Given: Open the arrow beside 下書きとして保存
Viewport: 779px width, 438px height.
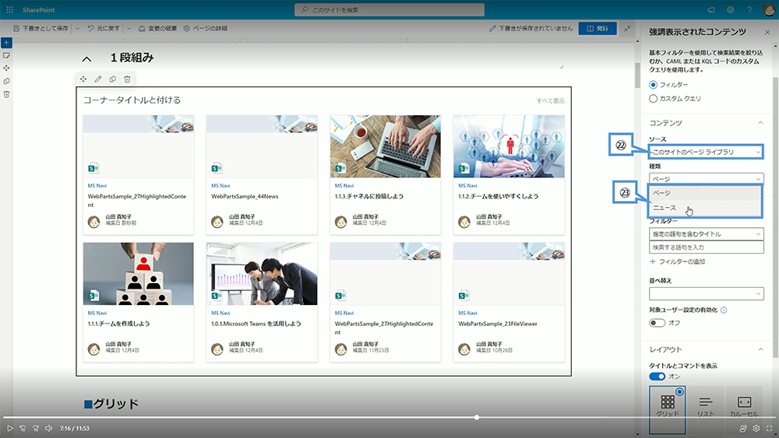Looking at the screenshot, I should [77, 28].
